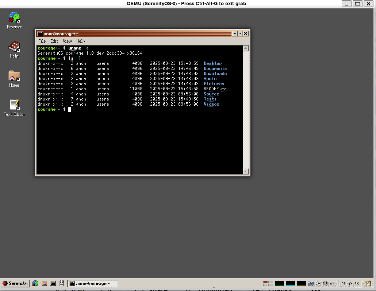
Task: Click the 11008 file size value
Action: pos(136,89)
